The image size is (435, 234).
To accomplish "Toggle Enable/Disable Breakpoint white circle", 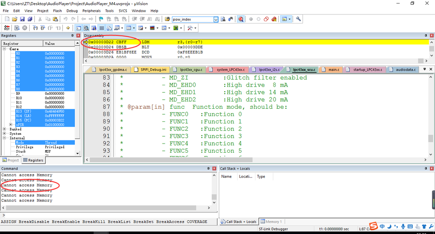I will [x=259, y=19].
